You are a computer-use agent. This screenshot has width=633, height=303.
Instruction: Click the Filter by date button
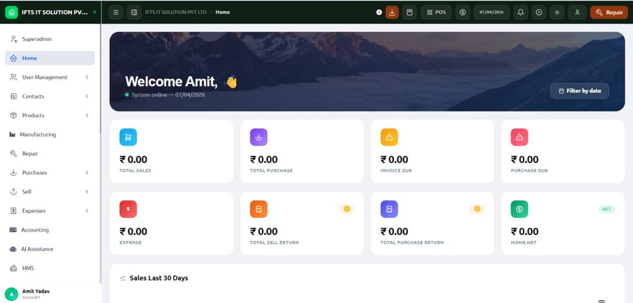[x=579, y=91]
